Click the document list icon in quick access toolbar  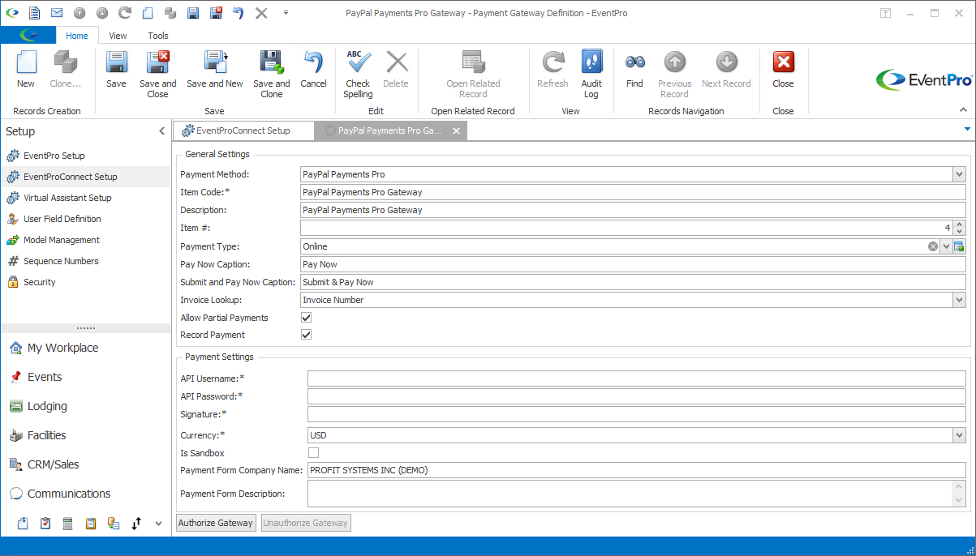pos(34,13)
